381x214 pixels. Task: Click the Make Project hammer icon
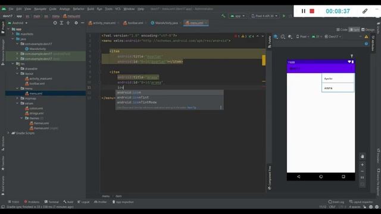tap(223, 16)
